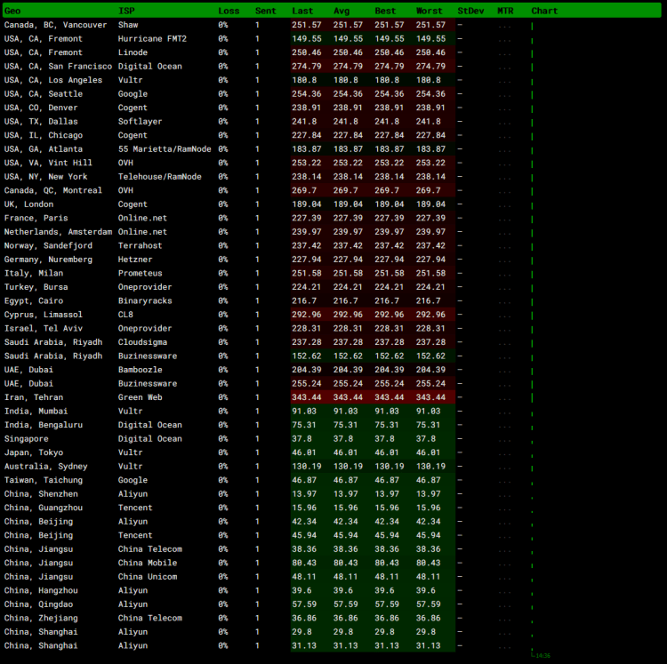Click the Telehouse/RamNode ISP for New York
This screenshot has height=664, width=667.
point(159,177)
